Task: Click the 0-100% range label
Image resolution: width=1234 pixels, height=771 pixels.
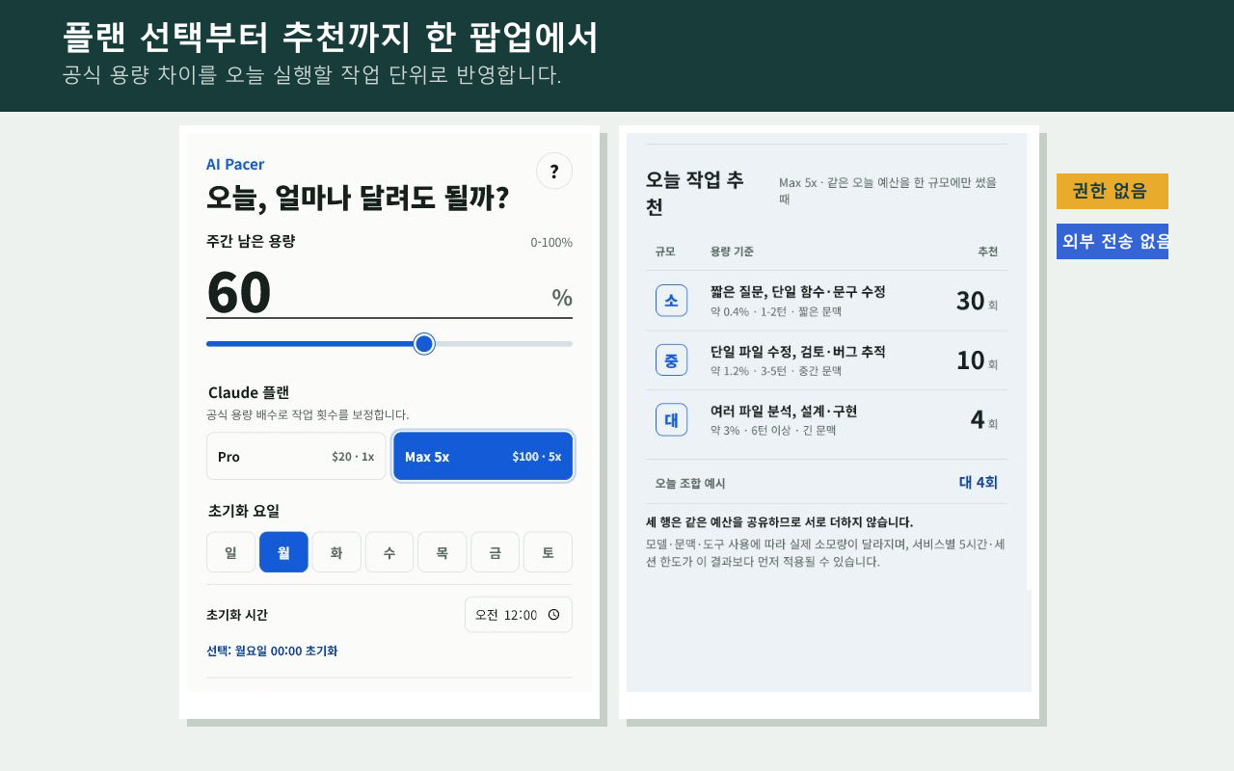Action: (x=551, y=242)
